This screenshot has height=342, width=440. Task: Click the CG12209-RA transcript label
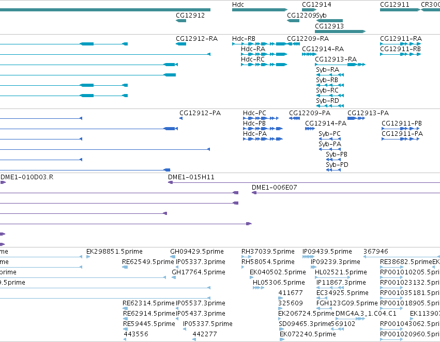308,38
